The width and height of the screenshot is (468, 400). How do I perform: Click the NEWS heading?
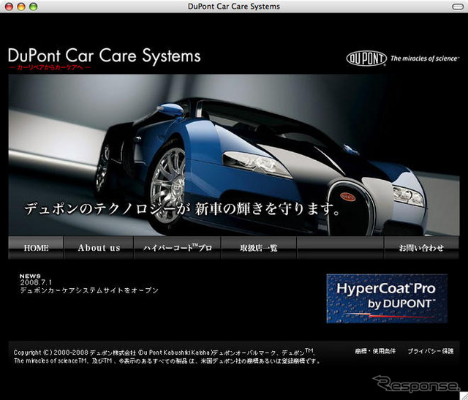point(30,276)
